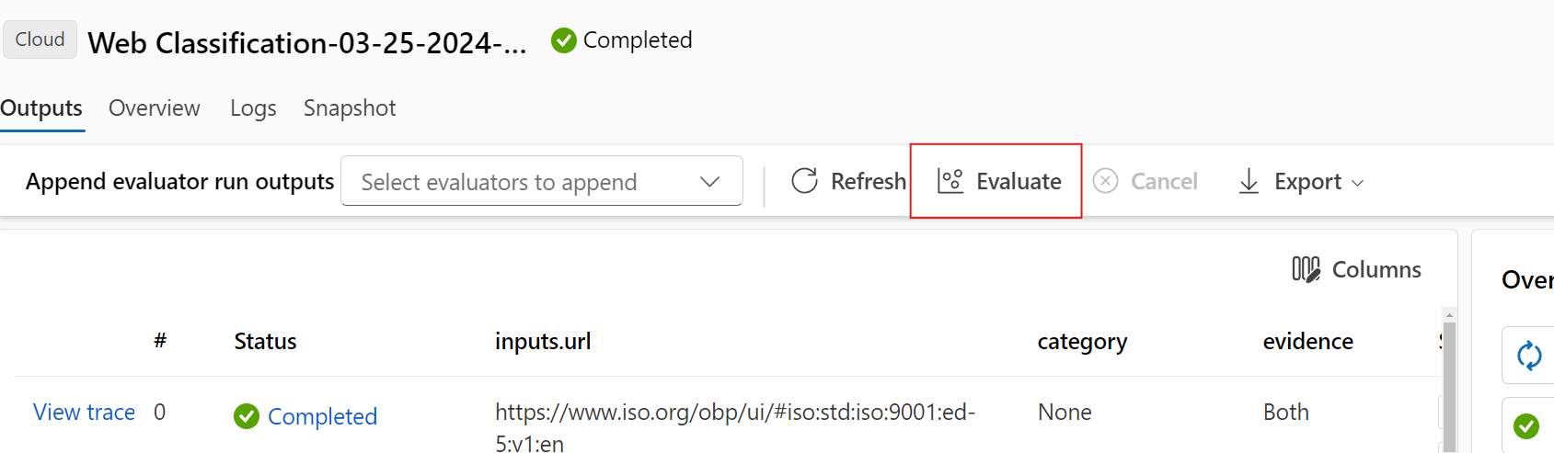Click green status check icon in row 0
Viewport: 1554px width, 453px height.
247,416
